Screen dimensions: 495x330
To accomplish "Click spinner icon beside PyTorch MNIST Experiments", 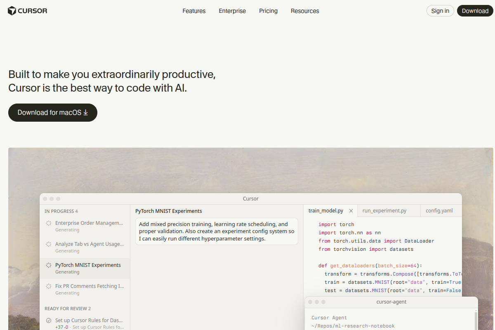I will pyautogui.click(x=49, y=265).
